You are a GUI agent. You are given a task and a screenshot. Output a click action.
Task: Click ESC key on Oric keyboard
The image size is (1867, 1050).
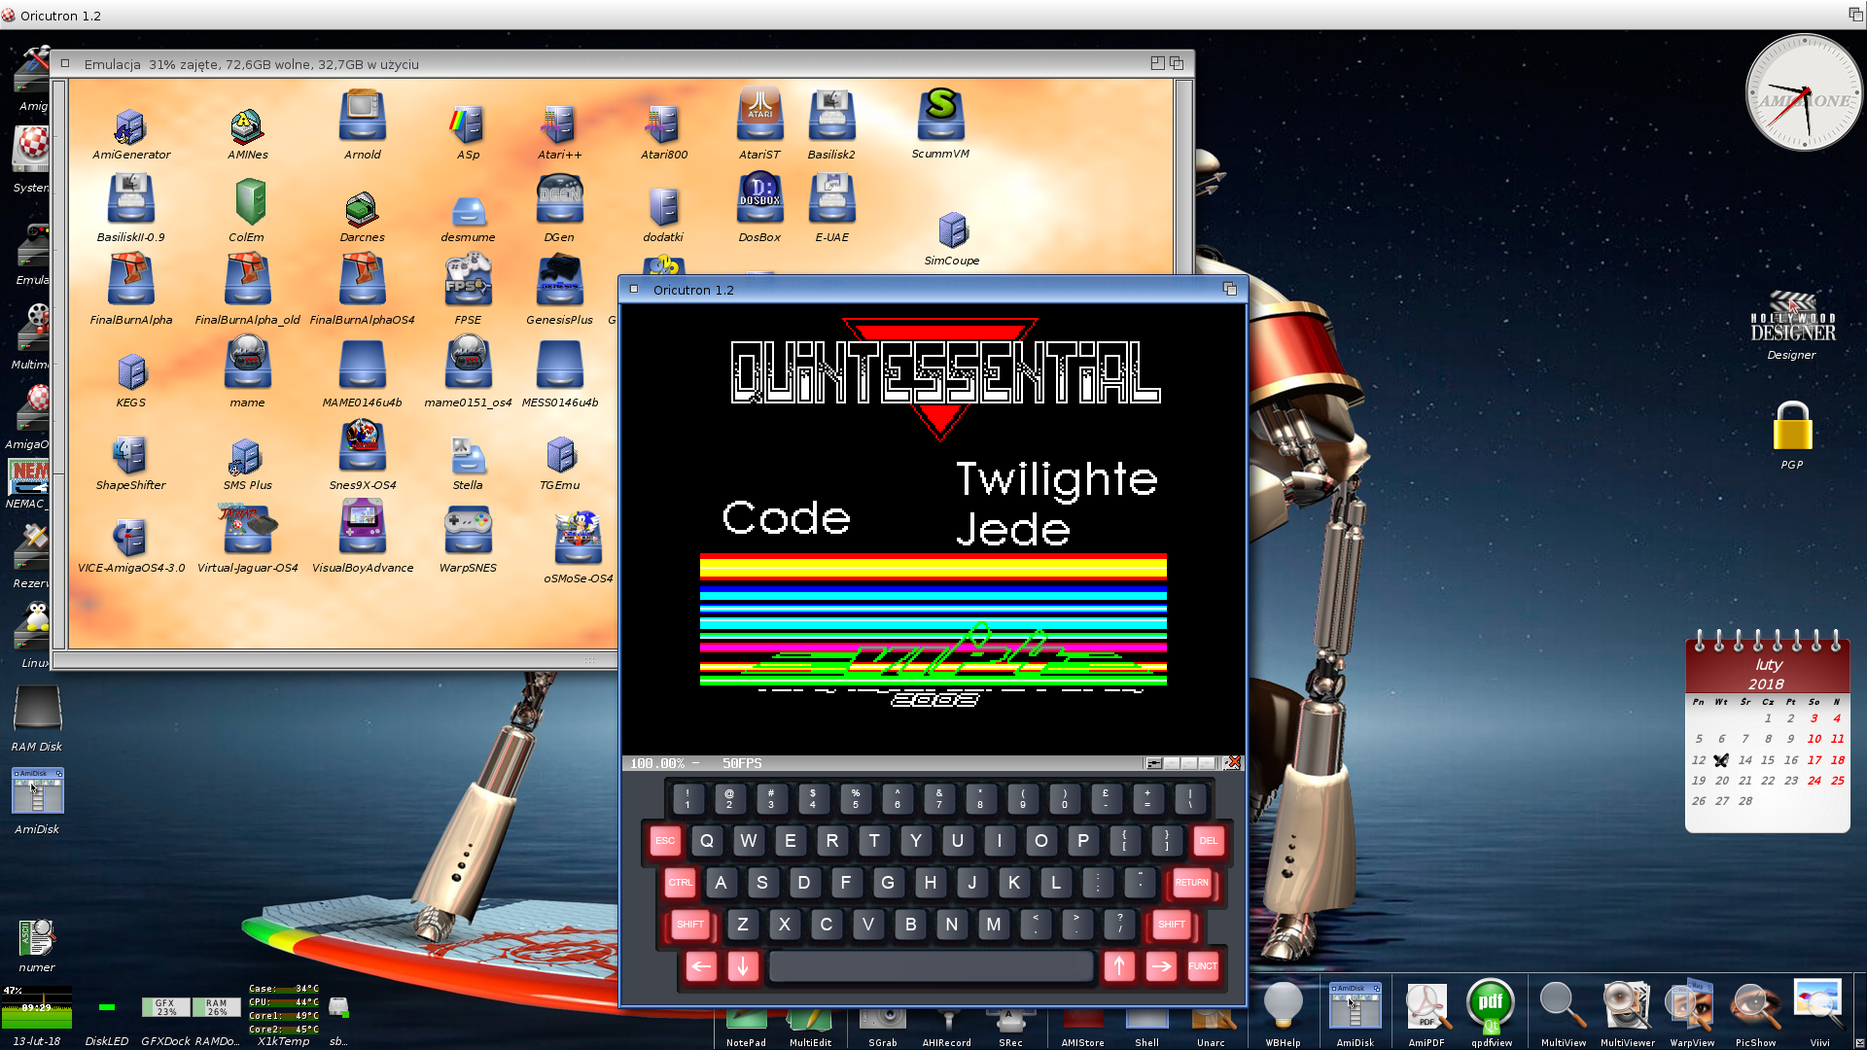pos(664,841)
